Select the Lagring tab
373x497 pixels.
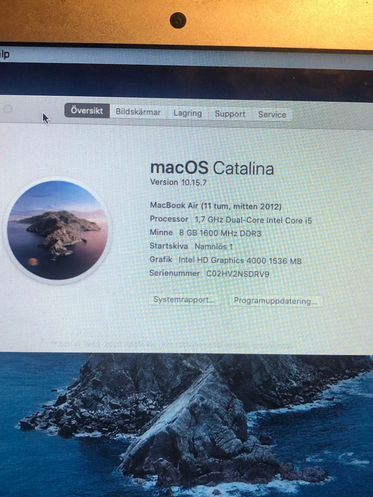[x=187, y=113]
